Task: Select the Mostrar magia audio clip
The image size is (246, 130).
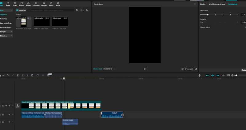Action: [x=70, y=122]
